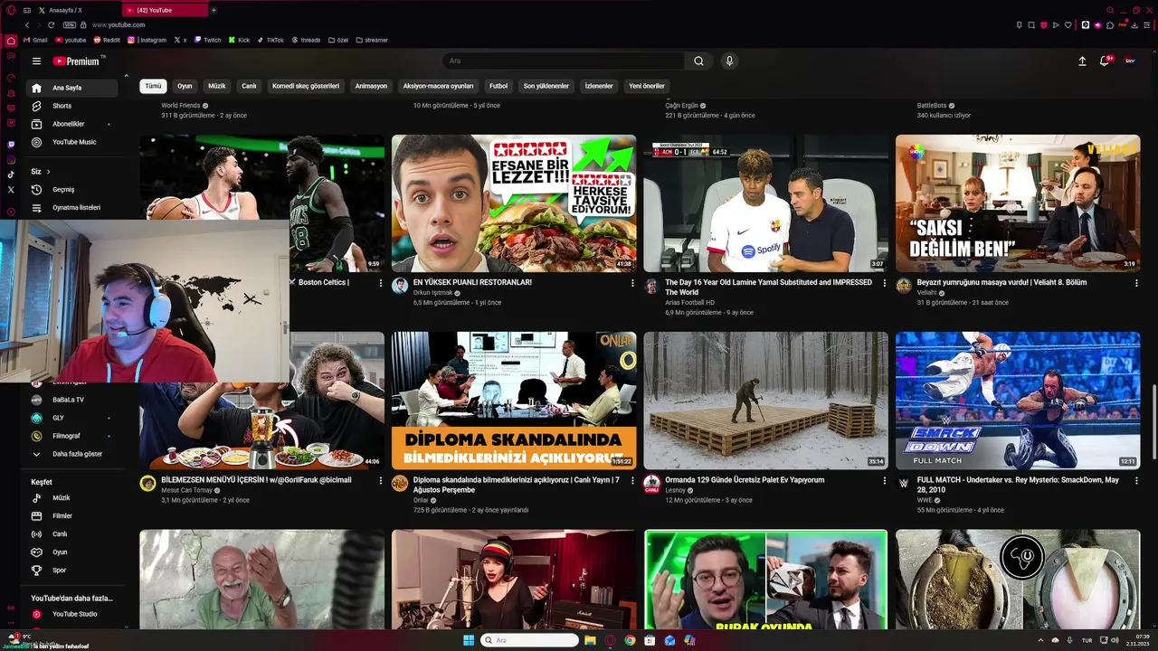Toggle the VPN badge in the address bar
The height and width of the screenshot is (651, 1158).
pyautogui.click(x=70, y=25)
